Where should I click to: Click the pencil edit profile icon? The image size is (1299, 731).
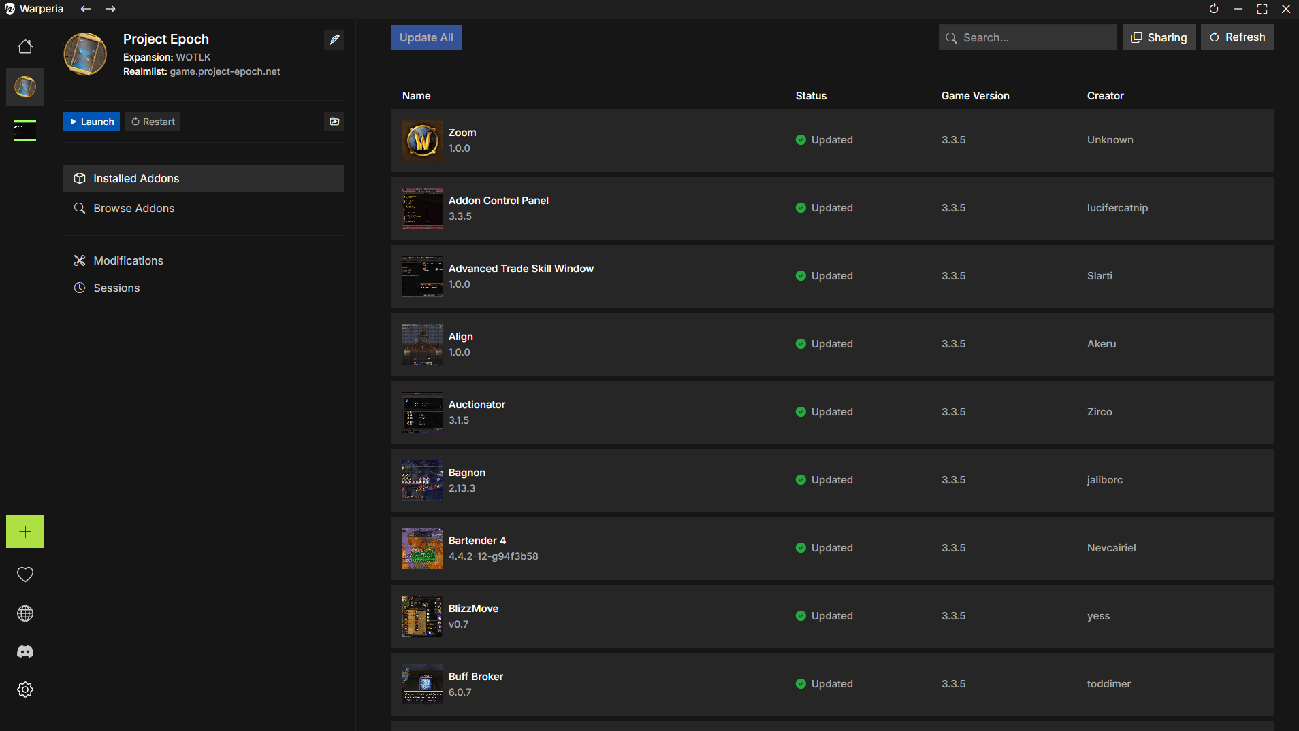[x=334, y=39]
